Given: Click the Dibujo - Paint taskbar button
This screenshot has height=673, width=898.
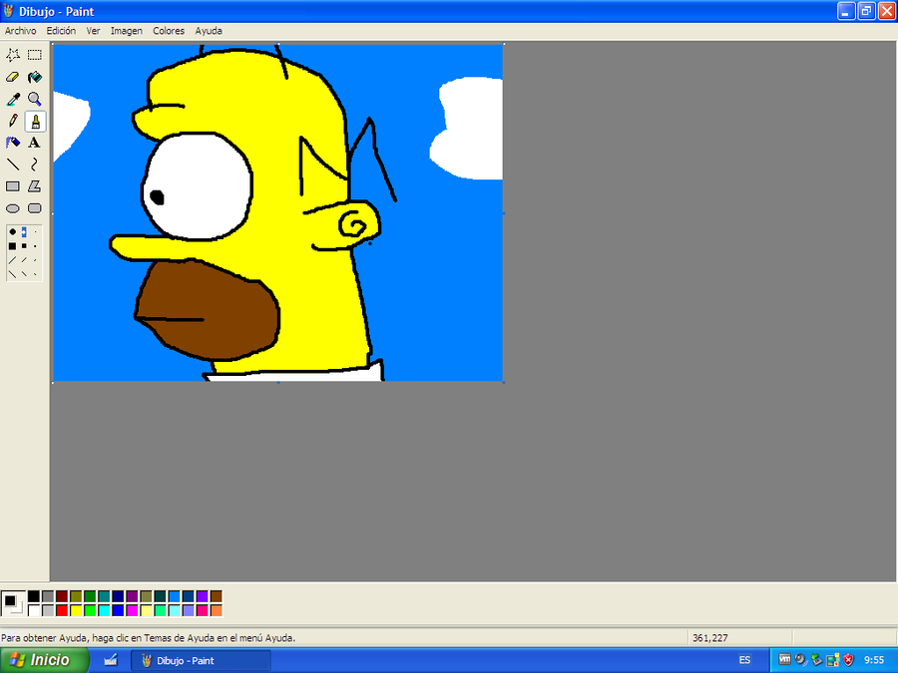Looking at the screenshot, I should (201, 660).
